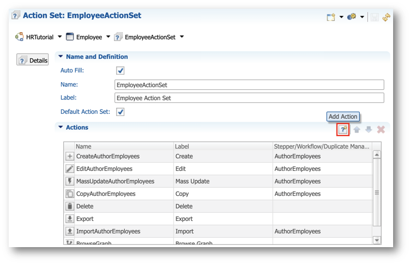Click the copy icon of CopyAuthorEmployees row
This screenshot has height=264, width=410.
point(70,194)
